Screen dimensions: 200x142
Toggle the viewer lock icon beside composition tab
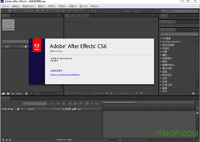67,16
